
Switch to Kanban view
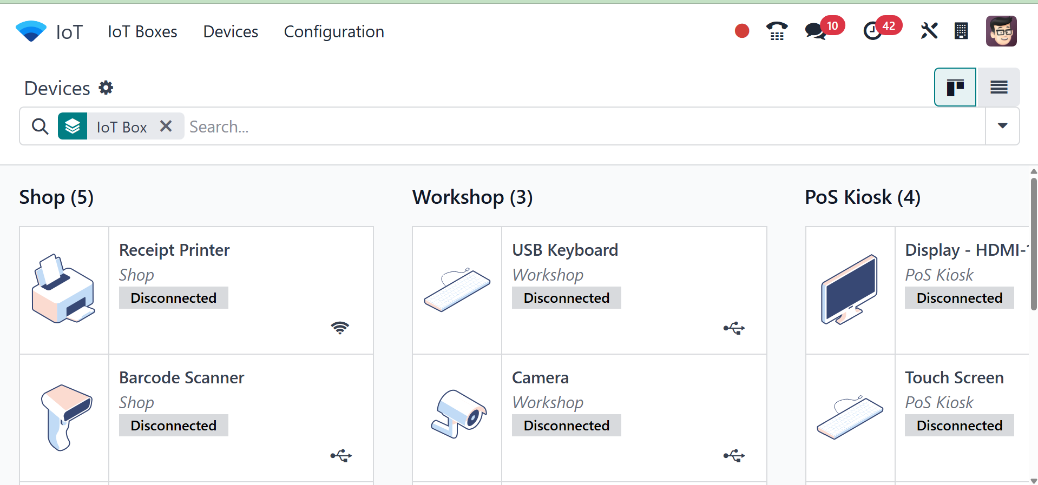pos(955,87)
